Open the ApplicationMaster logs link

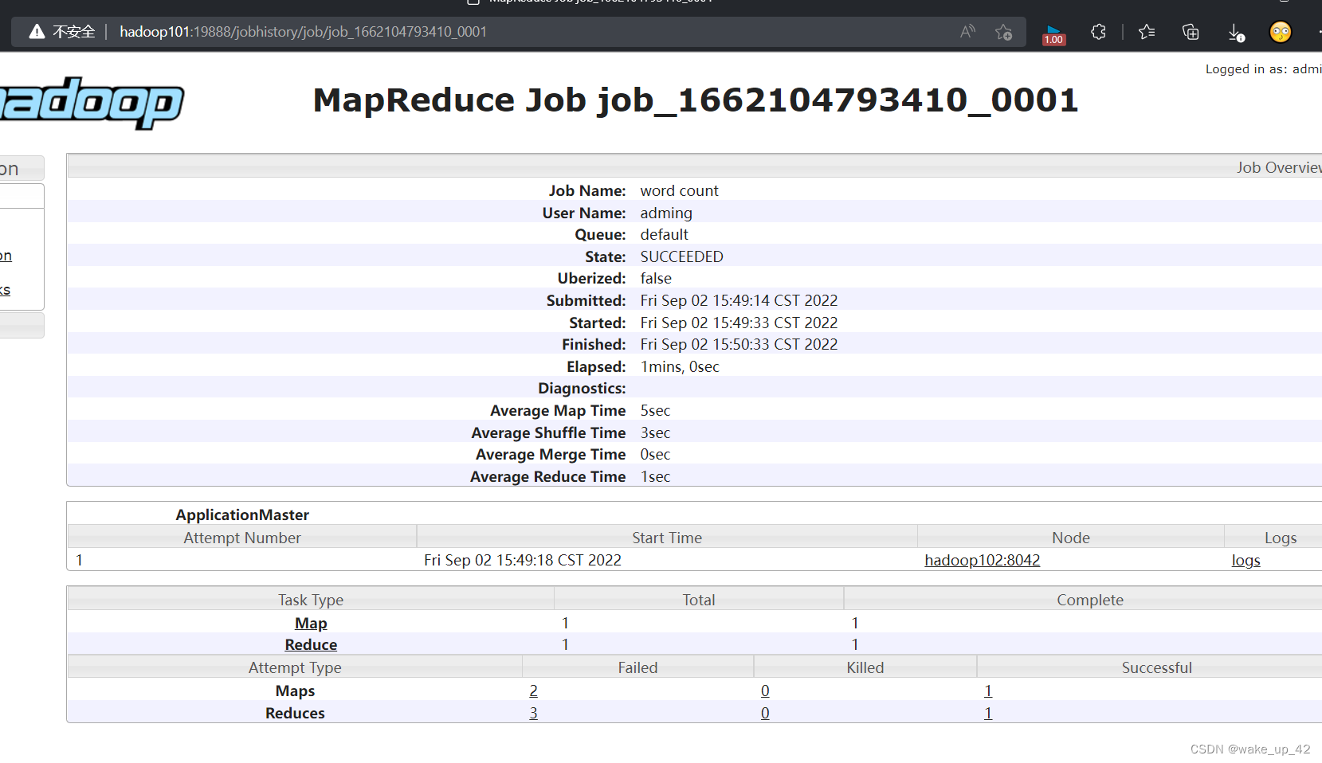click(1246, 560)
